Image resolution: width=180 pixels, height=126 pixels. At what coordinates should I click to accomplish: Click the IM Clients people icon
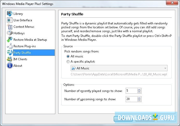click(x=10, y=59)
